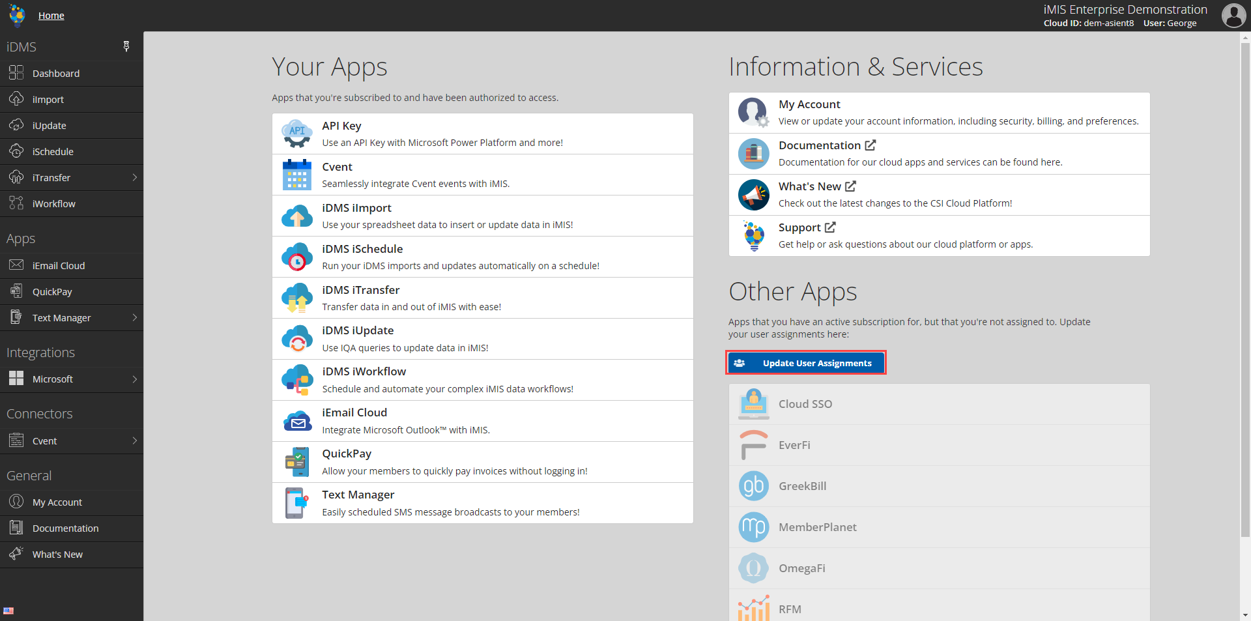Screen dimensions: 1251x621
Task: Expand the Text Manager sidebar chevron
Action: point(135,317)
